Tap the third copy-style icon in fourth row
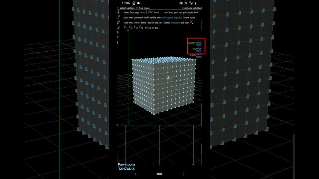Viewport: 319px width, 179px height. pos(136,27)
